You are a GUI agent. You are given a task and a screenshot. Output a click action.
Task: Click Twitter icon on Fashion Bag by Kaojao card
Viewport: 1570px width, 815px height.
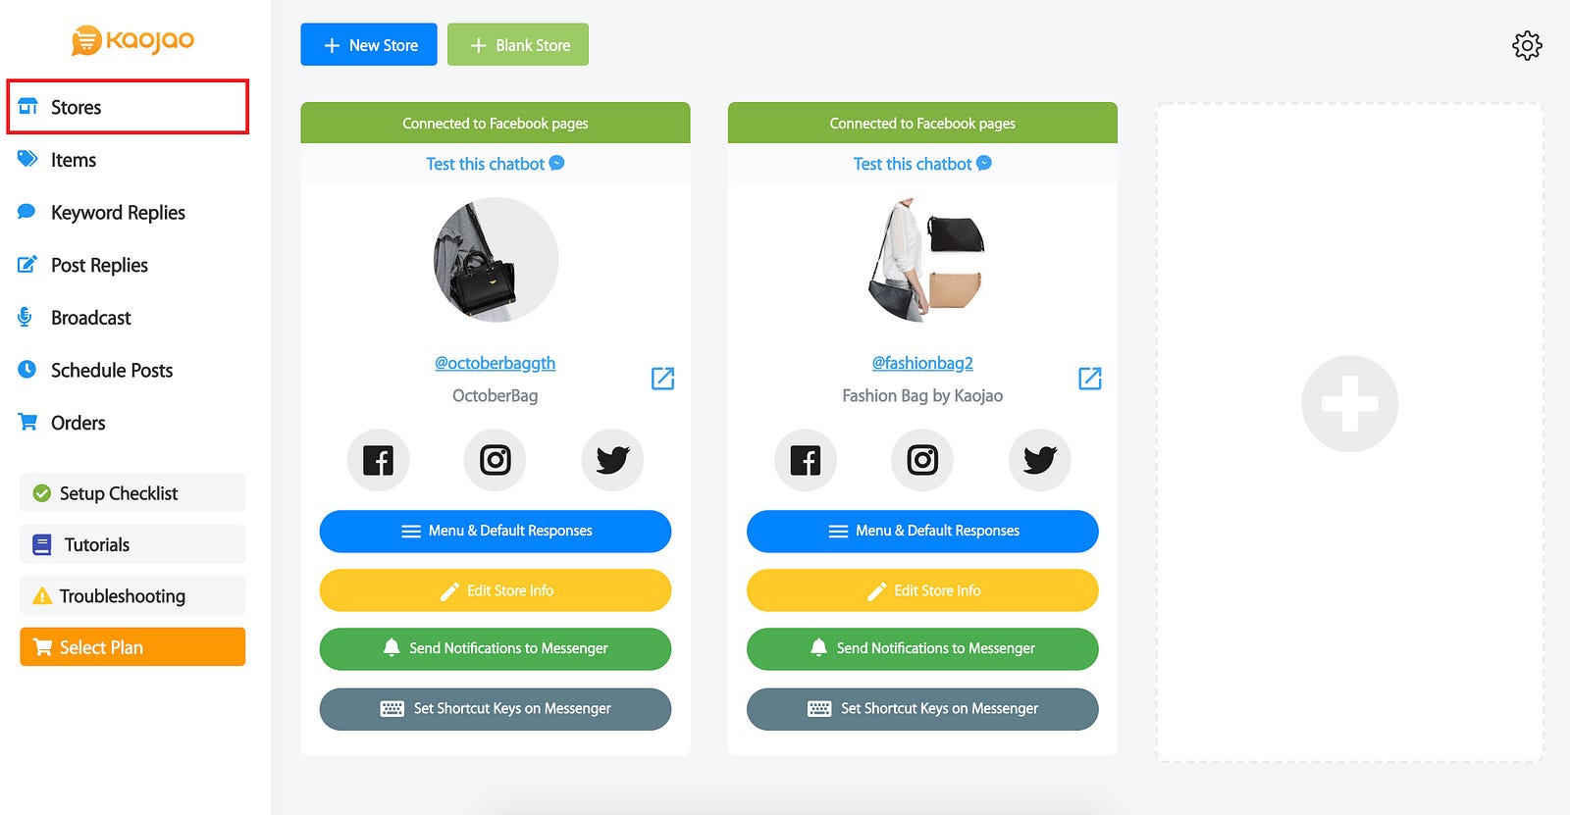[1039, 460]
